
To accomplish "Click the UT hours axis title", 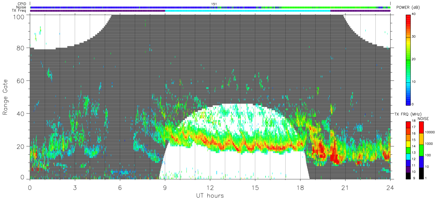I will point(210,195).
